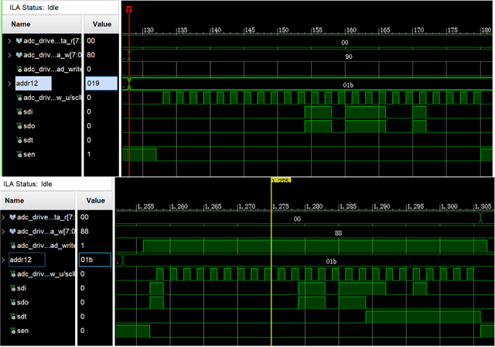Click adc_drive...ta_r bus icon in lower panel

(12, 218)
